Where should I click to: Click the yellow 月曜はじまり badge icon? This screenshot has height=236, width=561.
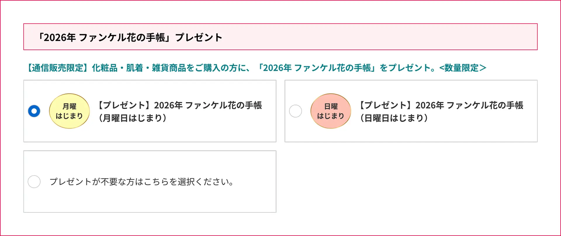pos(69,111)
